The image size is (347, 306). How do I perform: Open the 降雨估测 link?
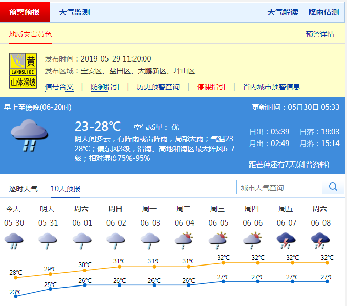[323, 12]
